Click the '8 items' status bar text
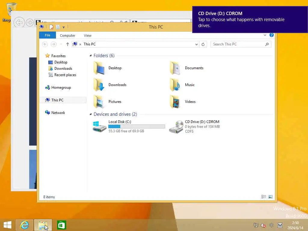308x231 pixels. click(x=49, y=197)
